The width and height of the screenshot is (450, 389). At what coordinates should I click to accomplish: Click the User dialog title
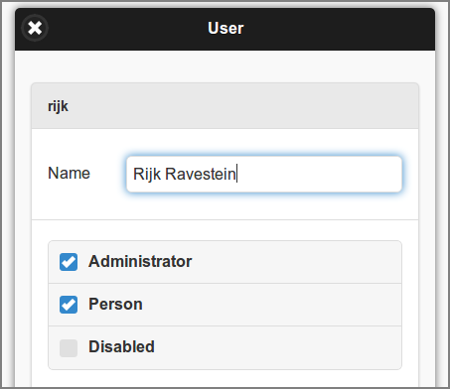click(225, 28)
